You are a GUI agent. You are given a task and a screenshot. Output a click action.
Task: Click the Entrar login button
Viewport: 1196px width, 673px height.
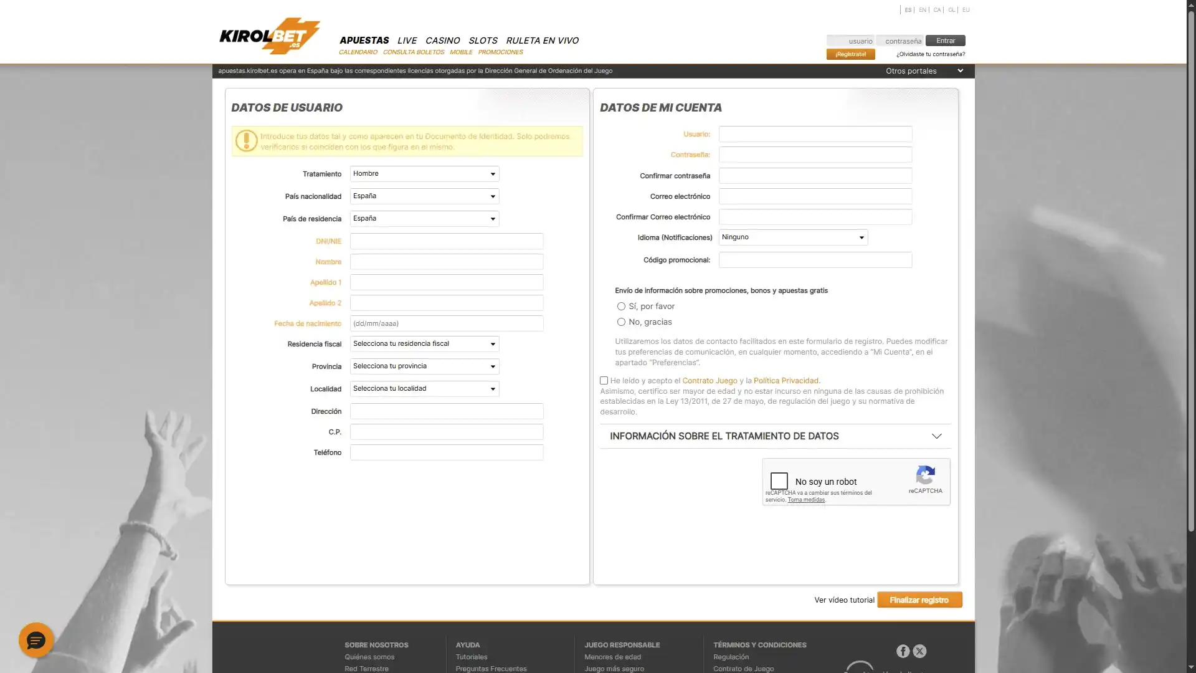point(945,41)
